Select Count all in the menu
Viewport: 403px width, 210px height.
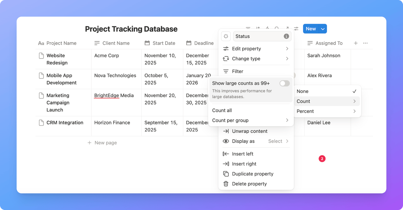click(x=222, y=110)
